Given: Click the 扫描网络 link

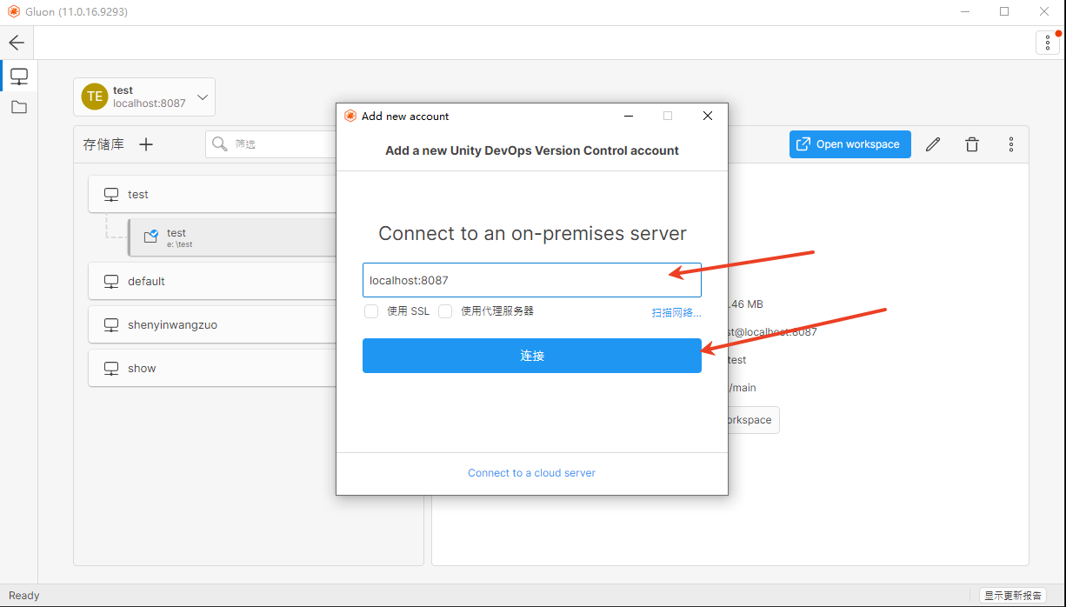Looking at the screenshot, I should pyautogui.click(x=676, y=312).
